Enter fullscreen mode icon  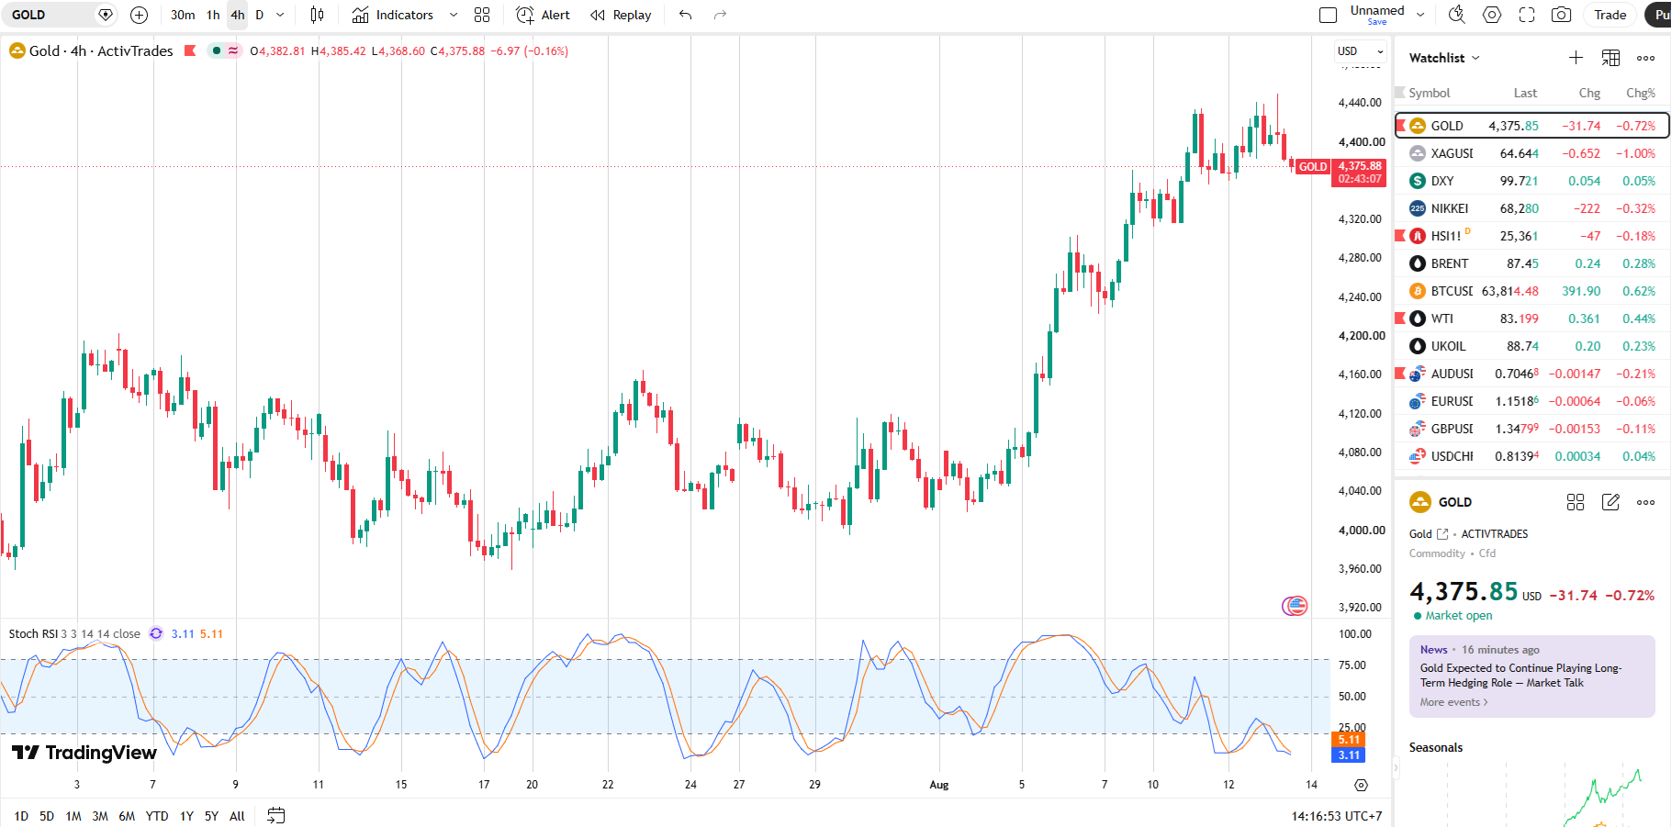pos(1527,15)
